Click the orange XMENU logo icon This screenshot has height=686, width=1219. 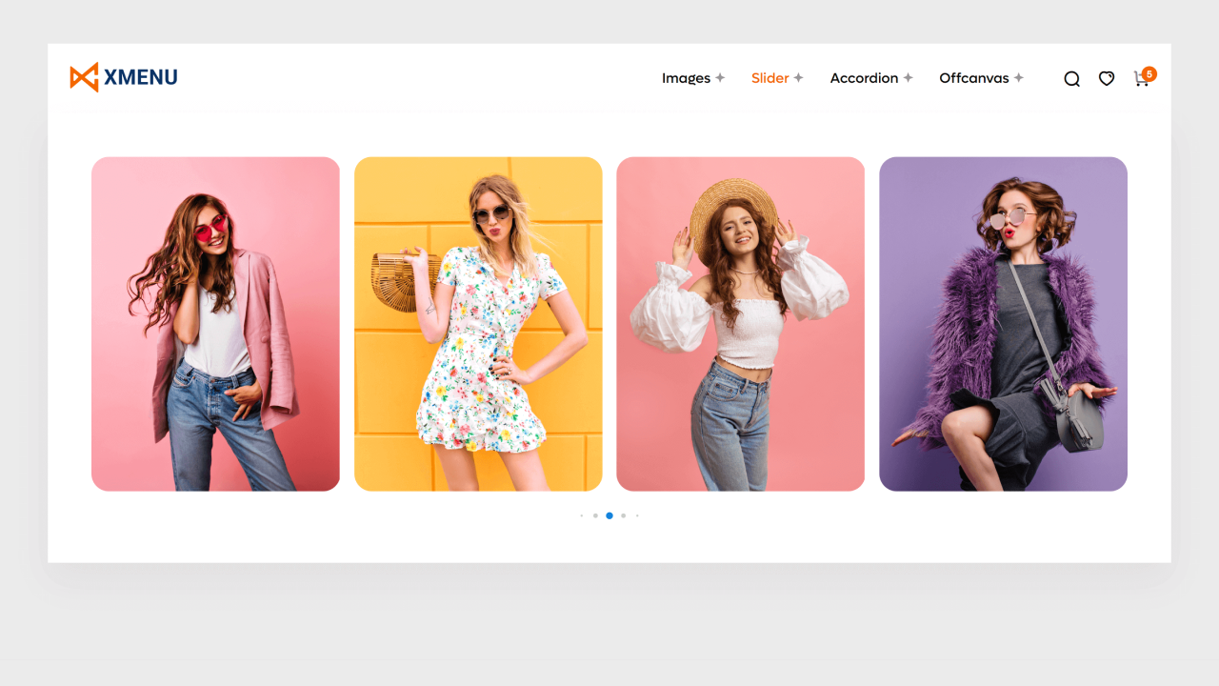[82, 74]
